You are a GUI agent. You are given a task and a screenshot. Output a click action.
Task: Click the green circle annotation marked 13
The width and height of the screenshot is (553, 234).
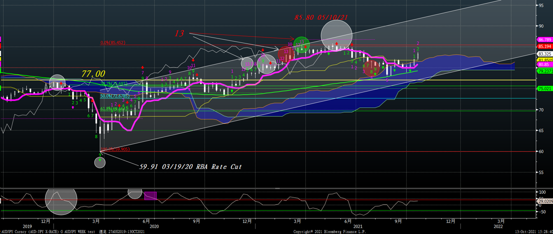(x=302, y=44)
